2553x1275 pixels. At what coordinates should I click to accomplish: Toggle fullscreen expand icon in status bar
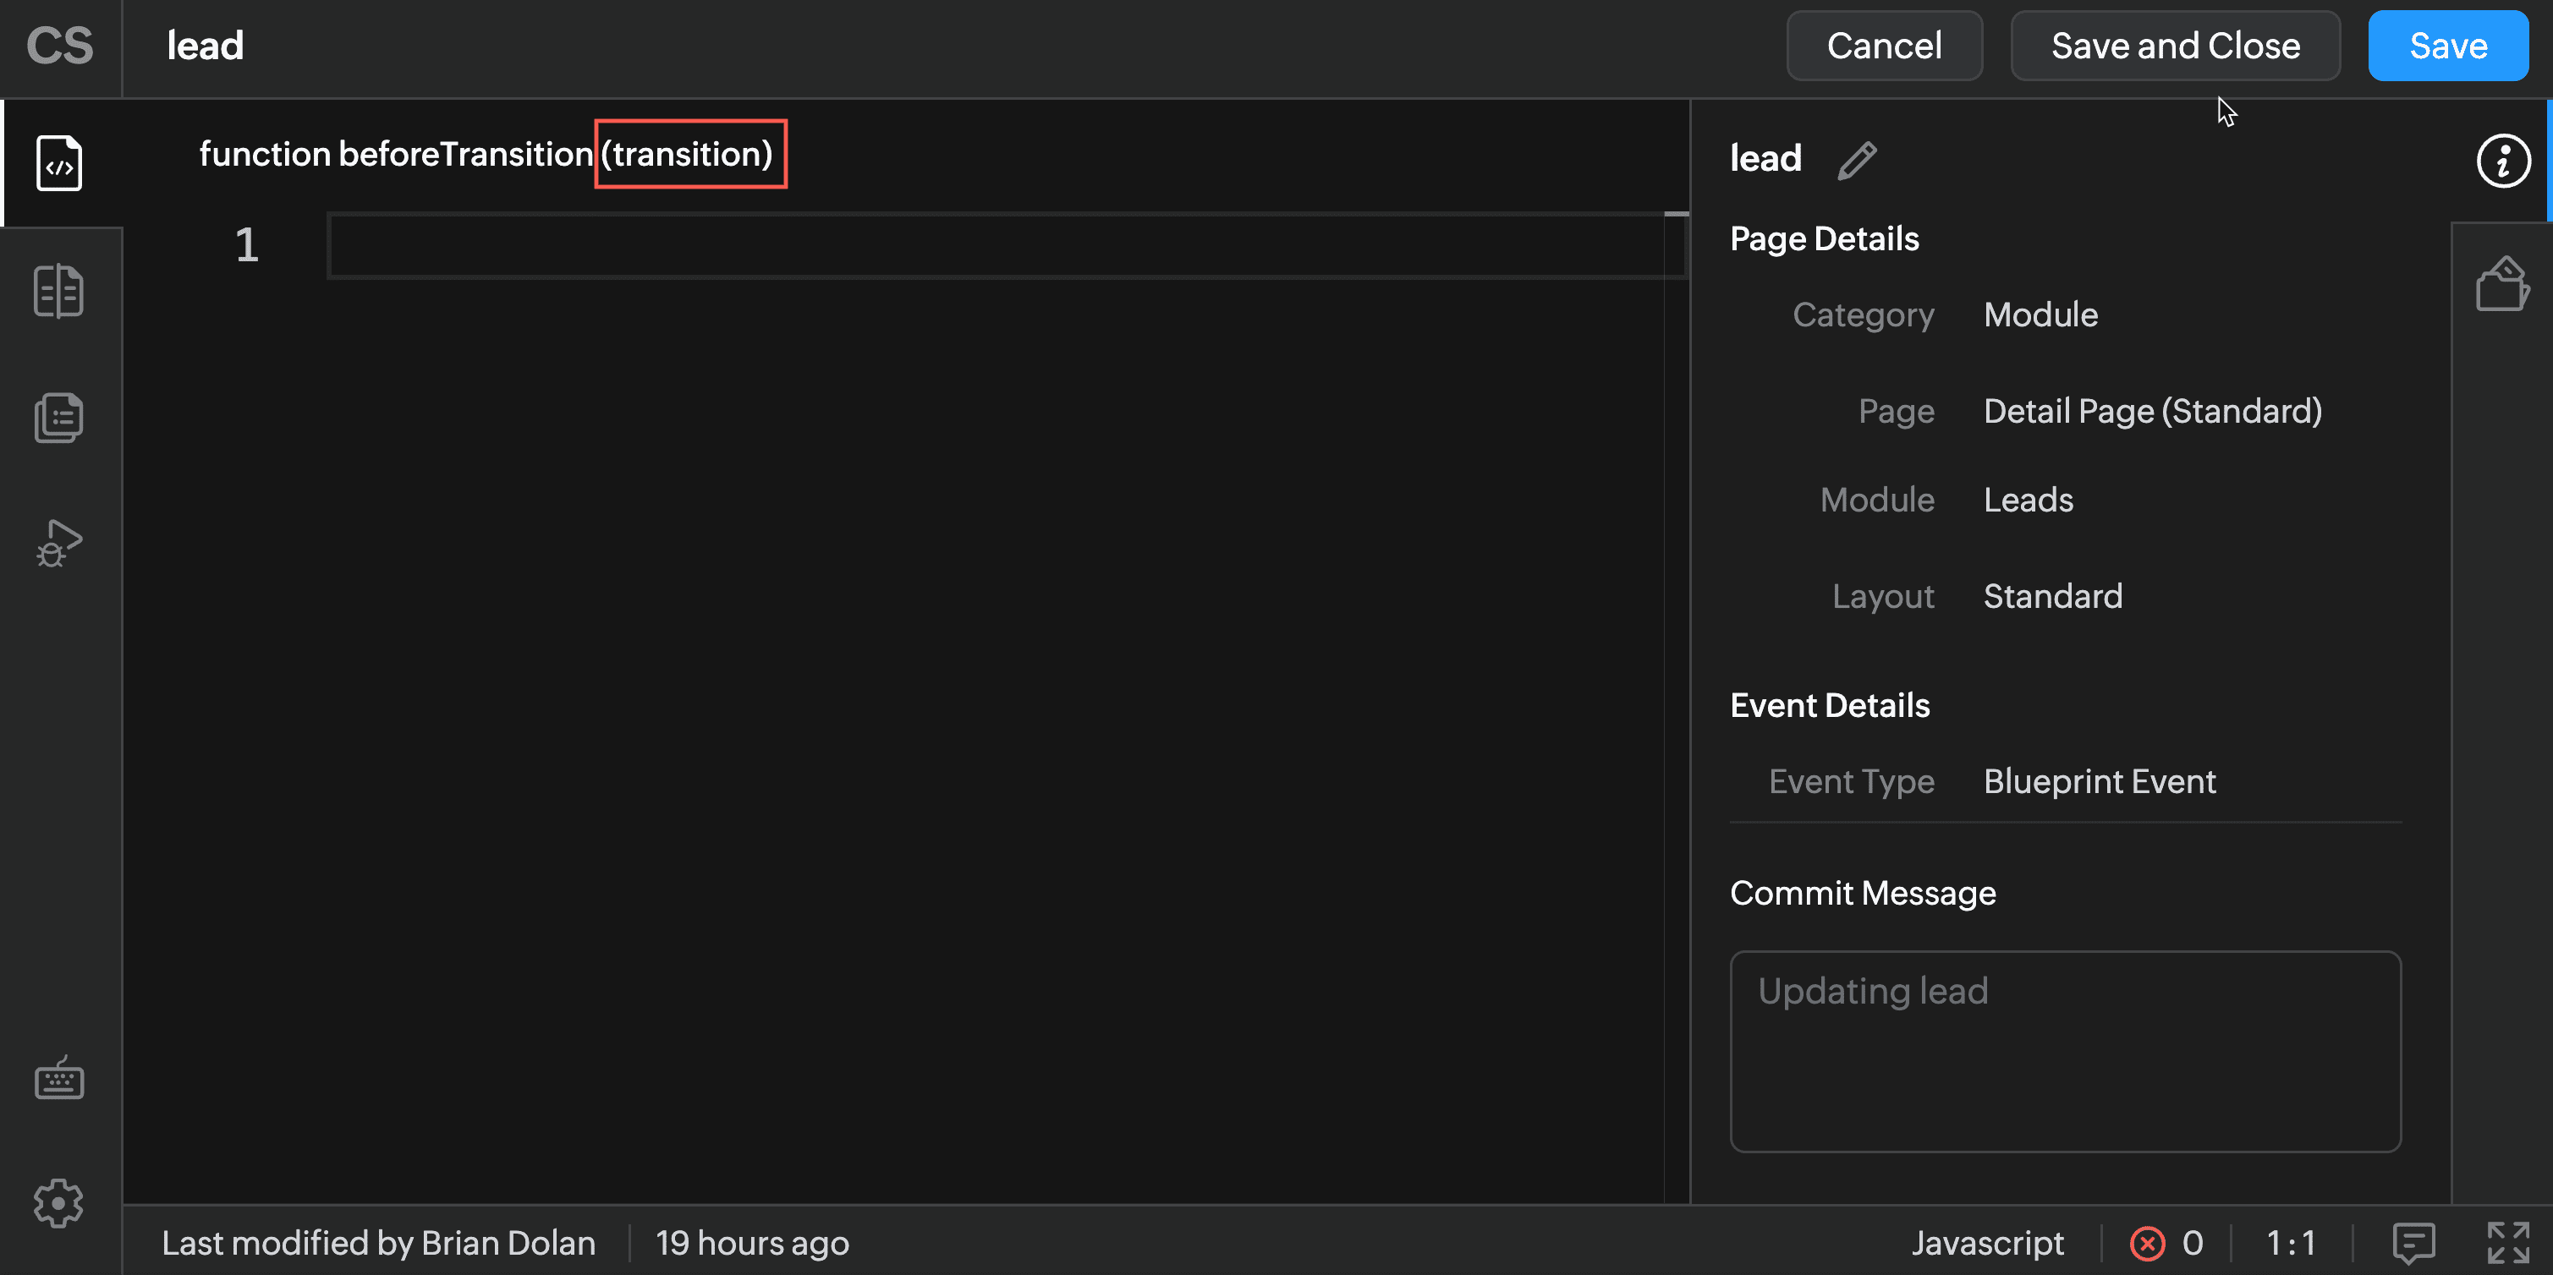pyautogui.click(x=2507, y=1242)
